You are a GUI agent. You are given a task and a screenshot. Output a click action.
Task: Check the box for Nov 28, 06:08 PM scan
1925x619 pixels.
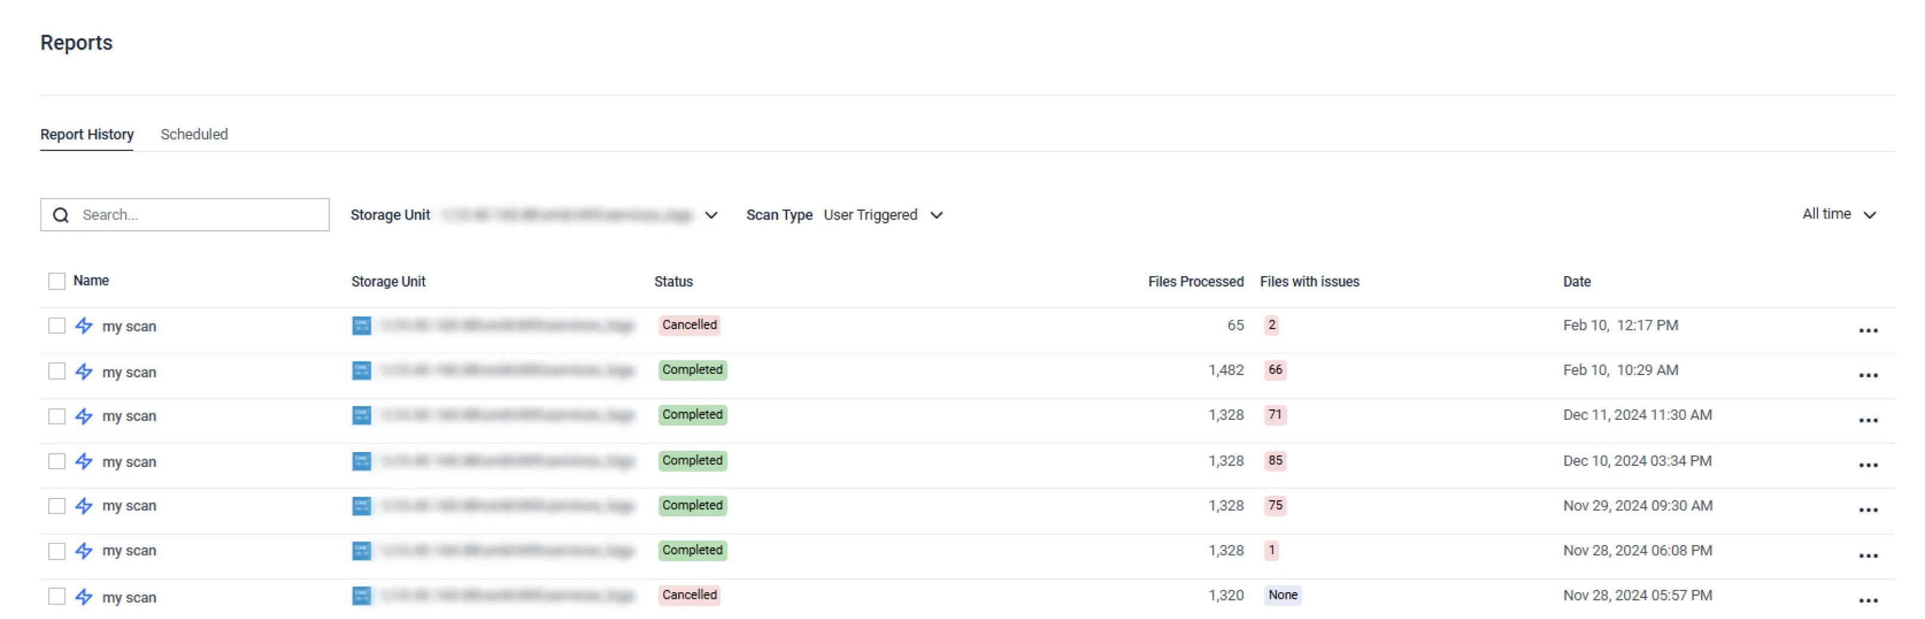tap(57, 551)
